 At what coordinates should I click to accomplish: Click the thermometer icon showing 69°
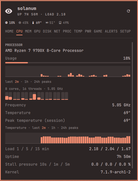click(33, 23)
